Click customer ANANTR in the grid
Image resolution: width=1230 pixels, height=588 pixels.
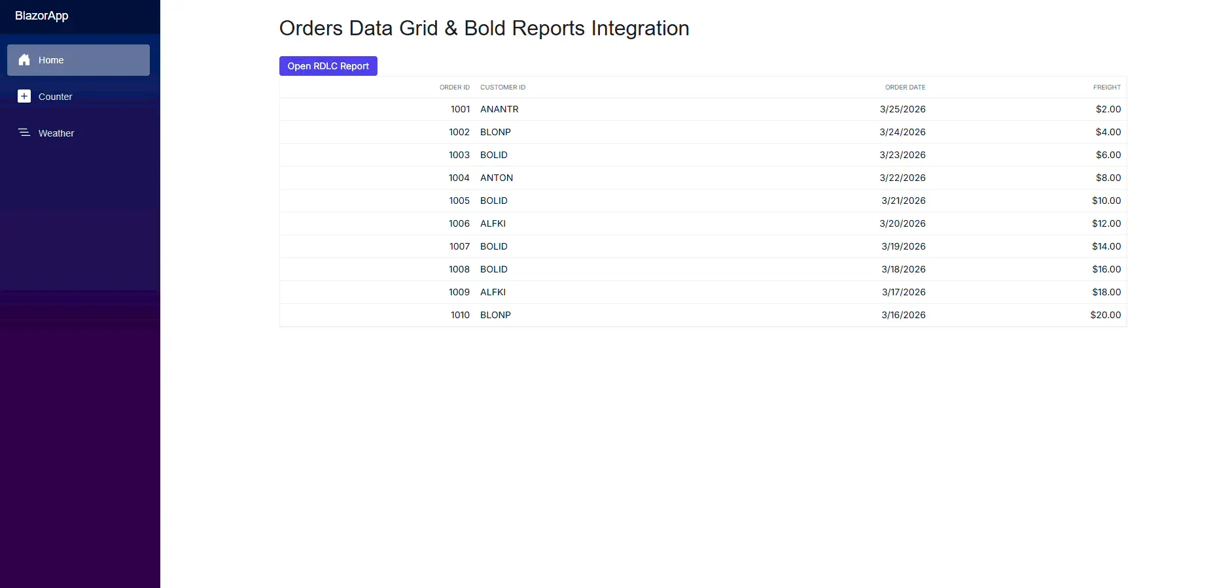499,109
